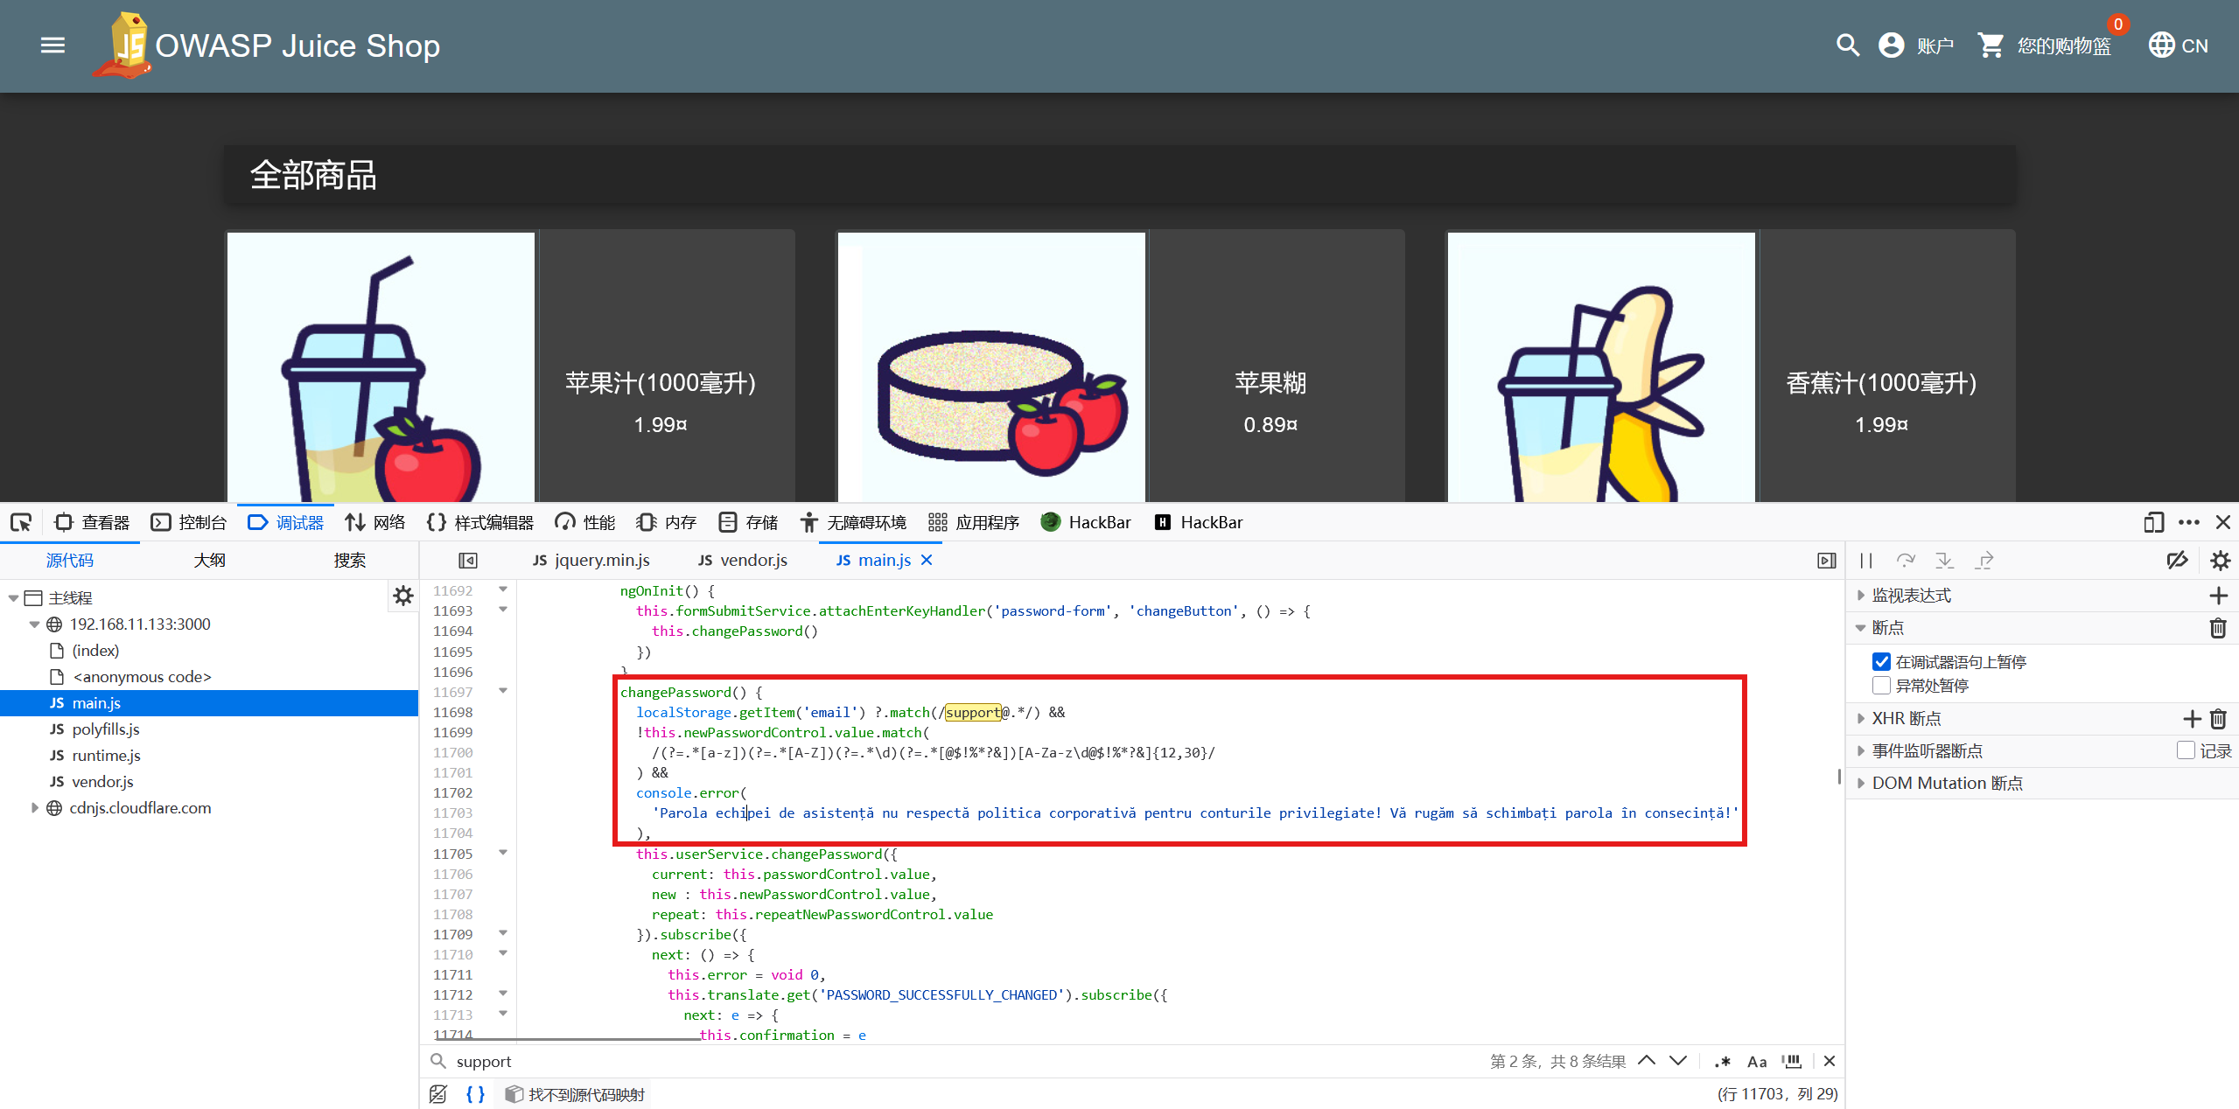This screenshot has height=1109, width=2239.
Task: Open the Network panel tab
Action: [x=375, y=522]
